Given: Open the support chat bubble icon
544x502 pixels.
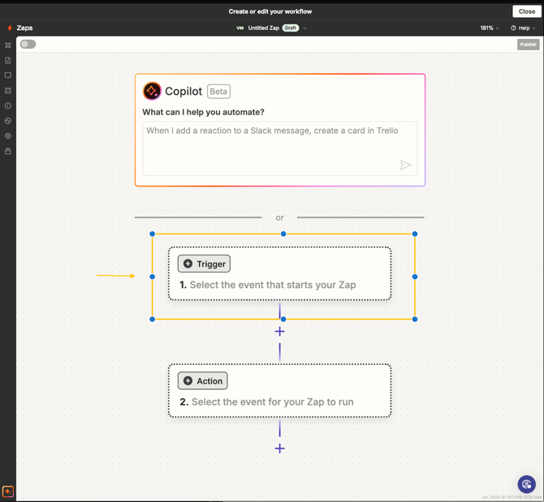Looking at the screenshot, I should pos(527,484).
